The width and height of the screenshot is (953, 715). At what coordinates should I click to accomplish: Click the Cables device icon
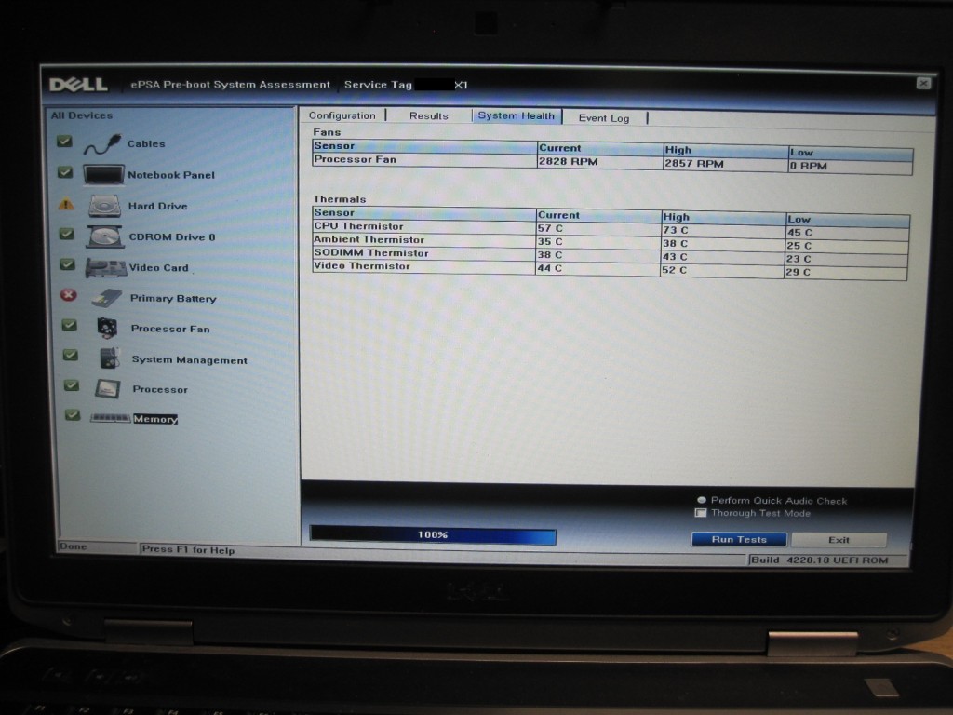pos(102,144)
